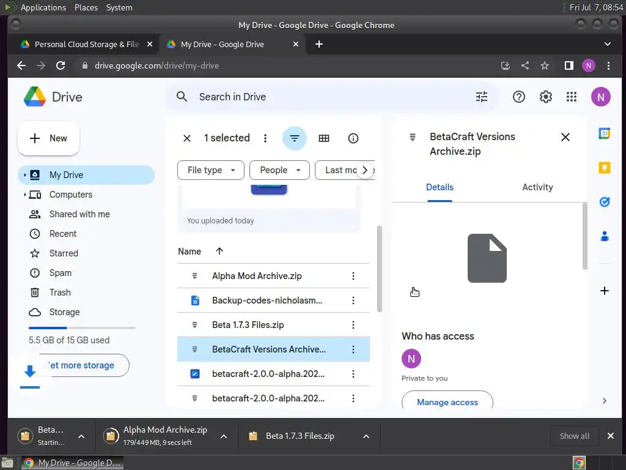Bookmark this tab with the star

[544, 65]
